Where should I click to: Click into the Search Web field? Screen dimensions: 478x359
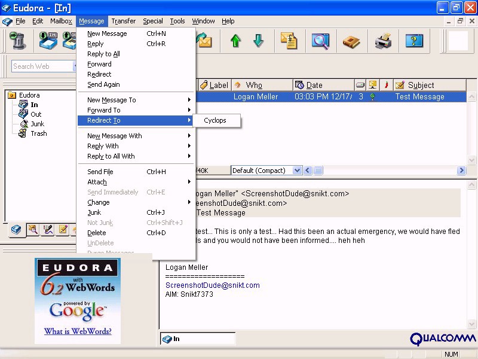click(42, 66)
